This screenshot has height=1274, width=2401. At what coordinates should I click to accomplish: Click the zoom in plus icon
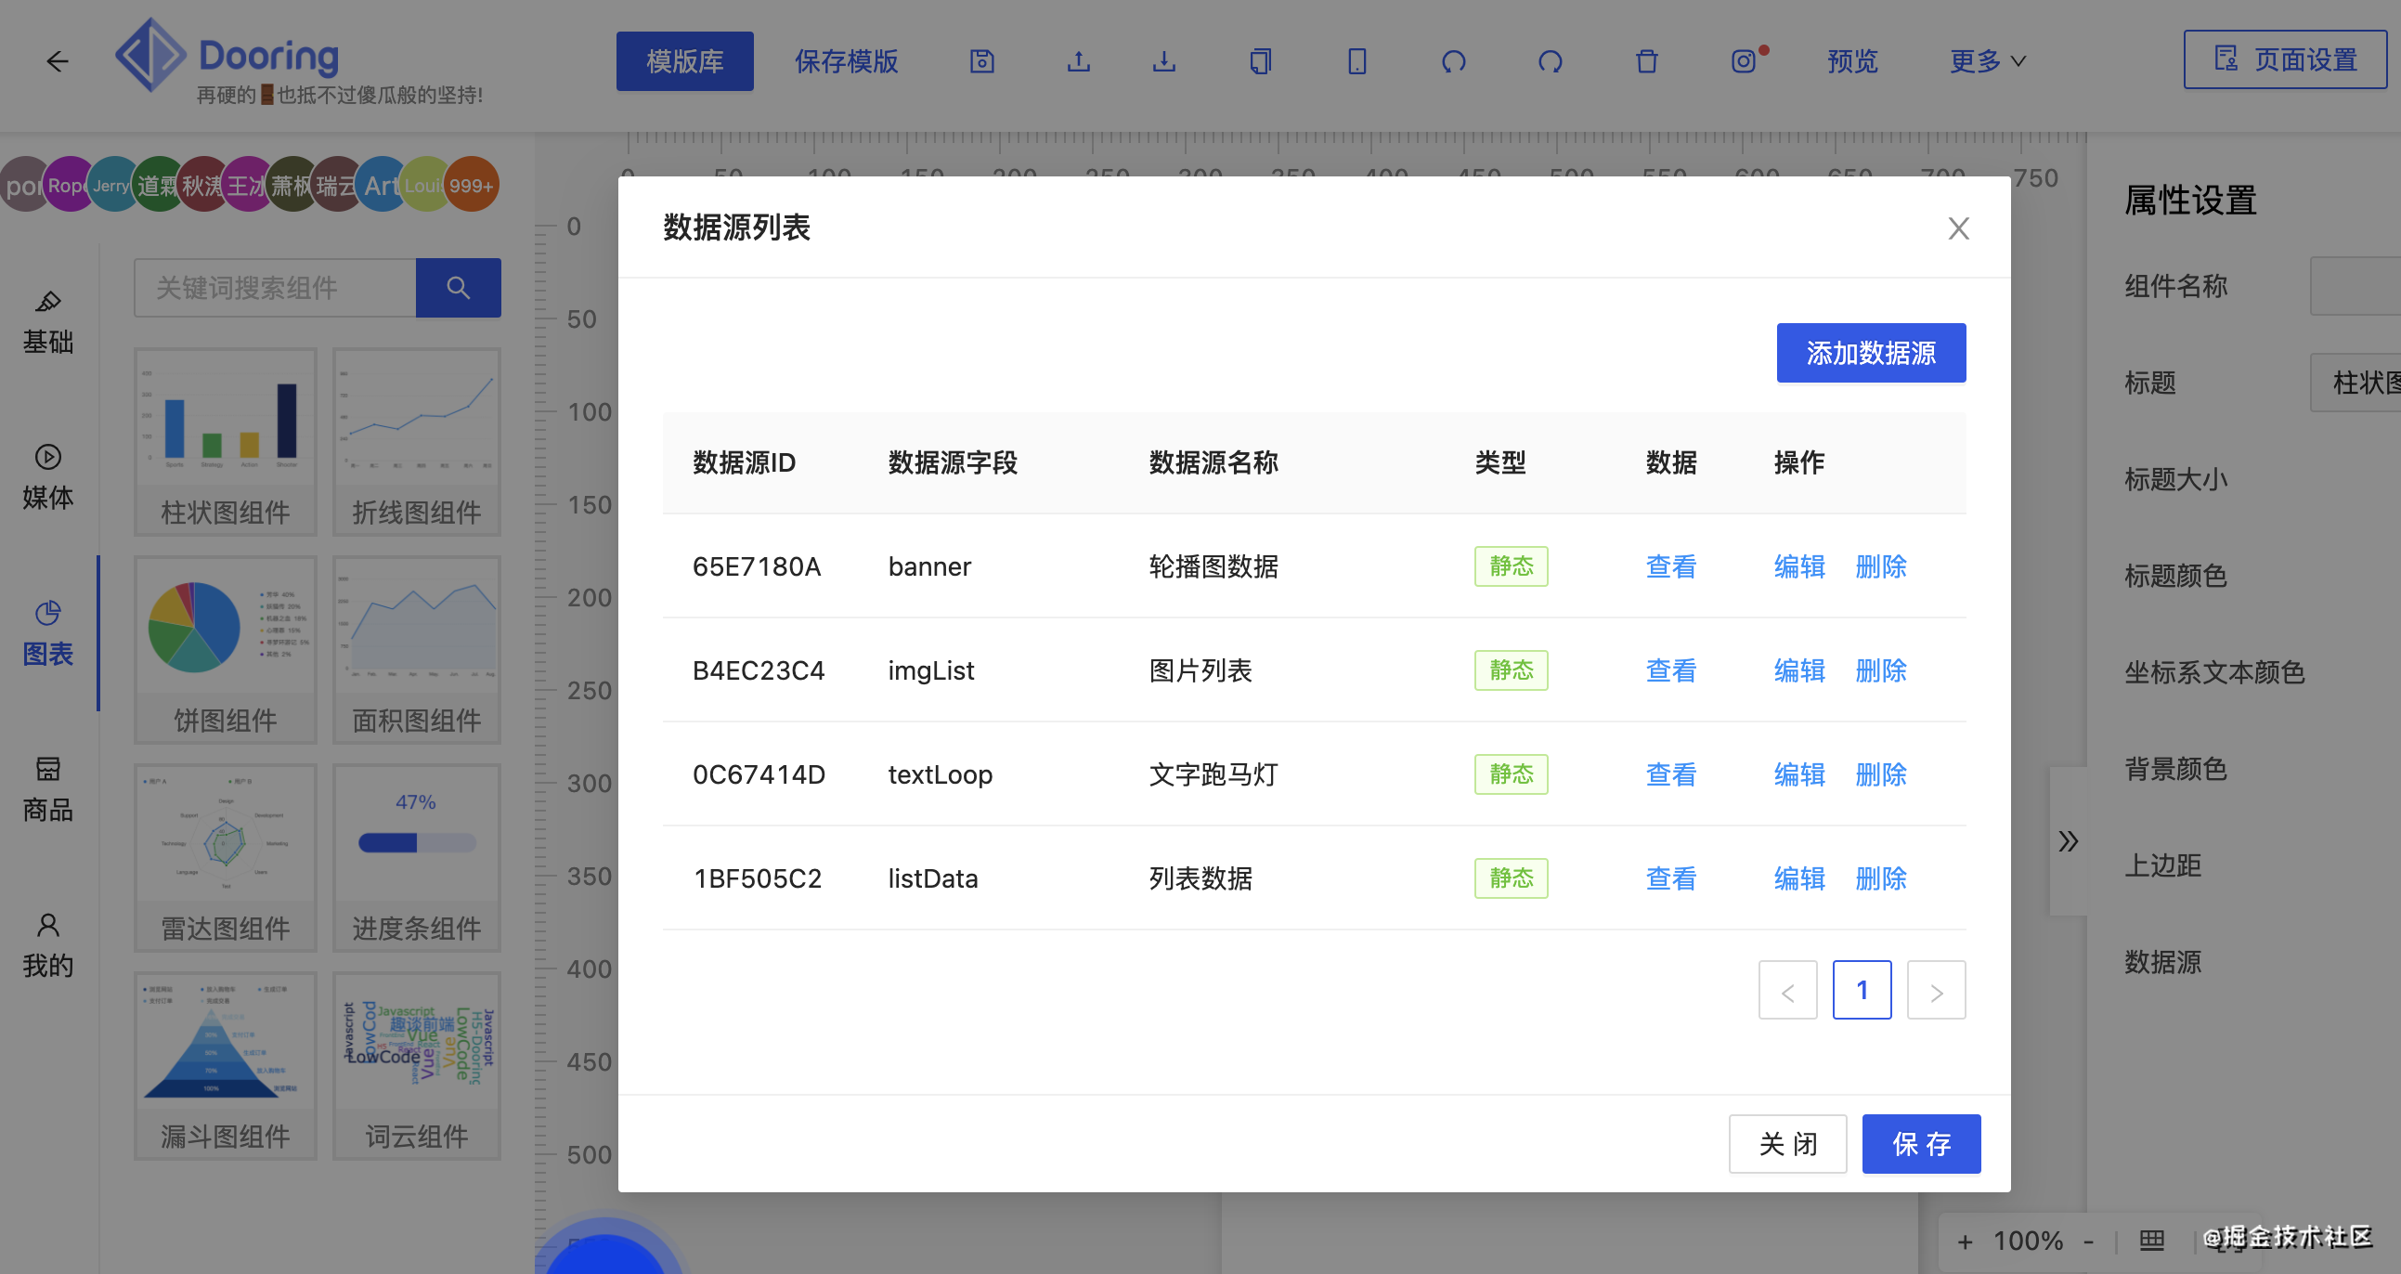point(1965,1241)
